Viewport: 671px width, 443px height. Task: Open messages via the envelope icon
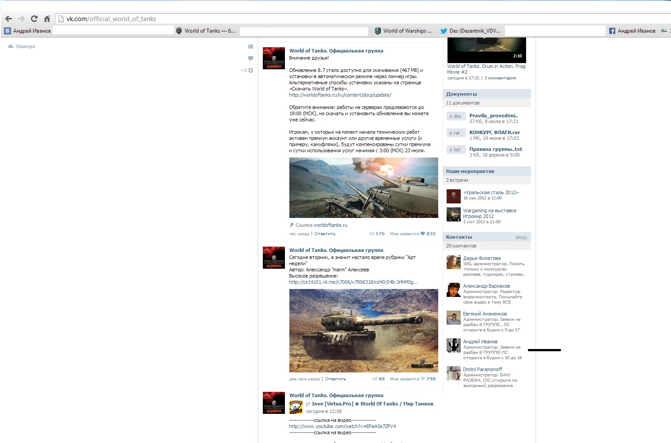coord(250,46)
